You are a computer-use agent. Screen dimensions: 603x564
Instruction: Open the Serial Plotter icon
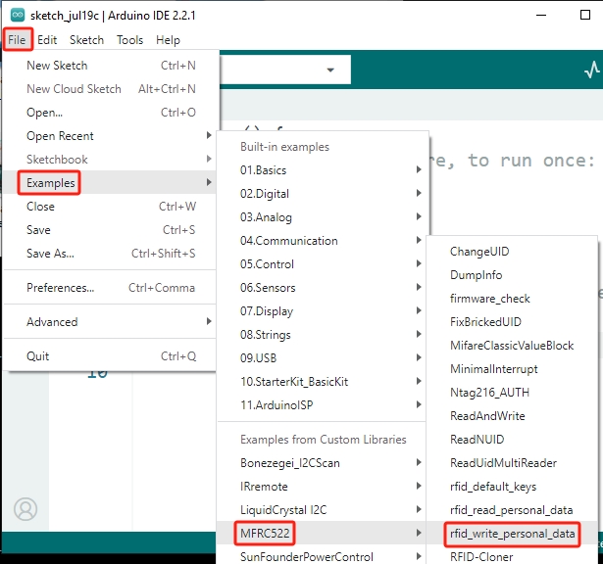click(592, 70)
